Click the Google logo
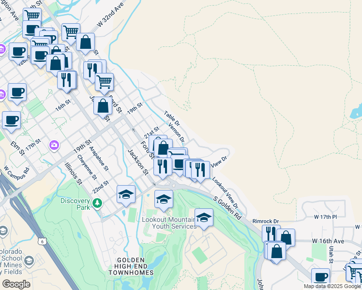The image size is (362, 290). coord(16,284)
